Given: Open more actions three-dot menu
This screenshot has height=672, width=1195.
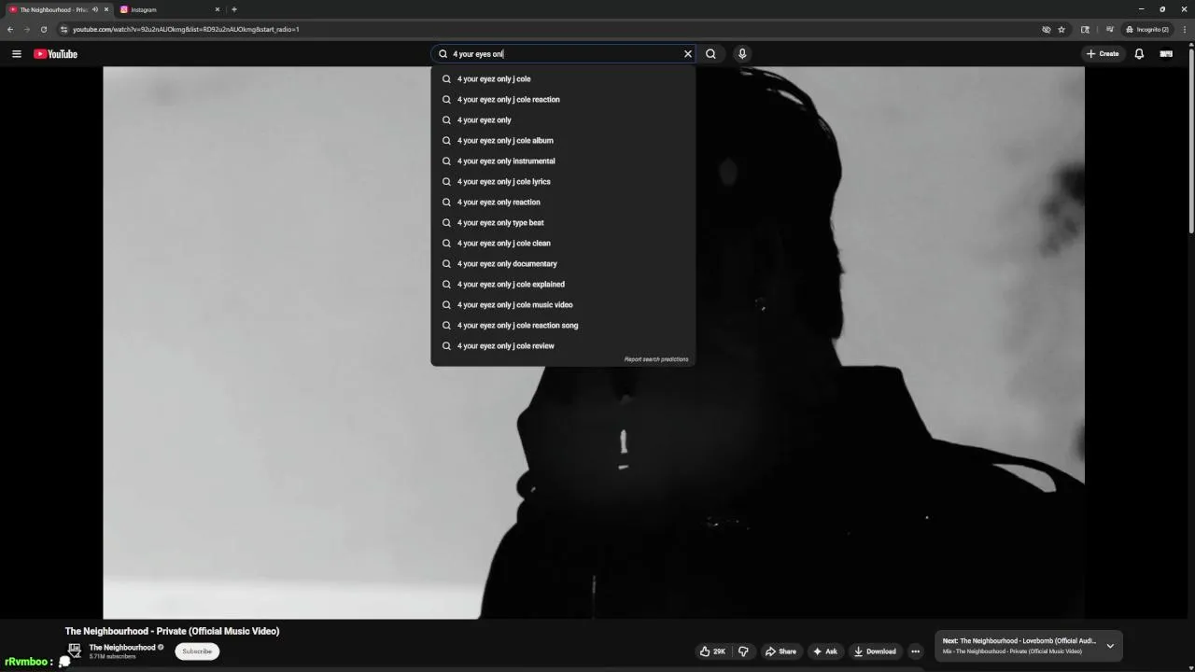Looking at the screenshot, I should [x=916, y=651].
